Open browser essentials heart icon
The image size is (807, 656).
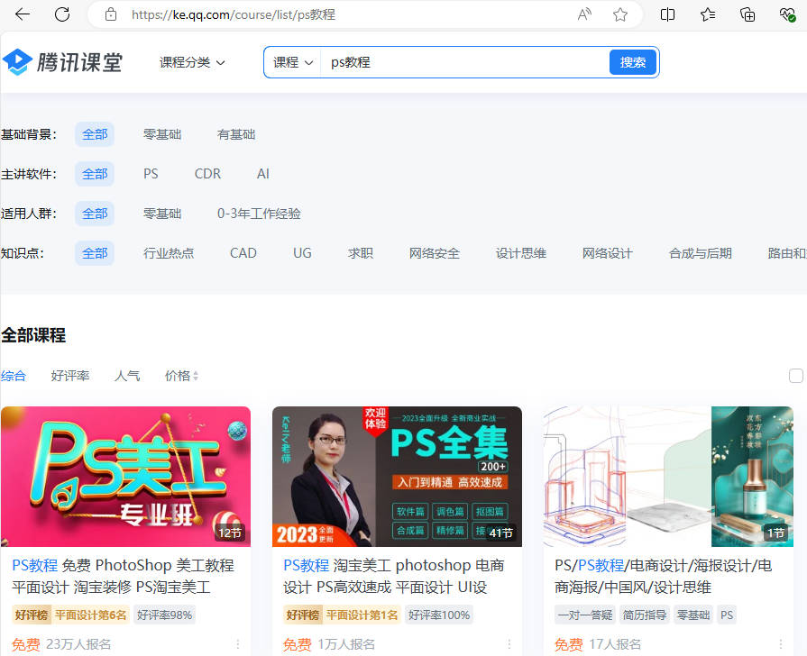(787, 14)
